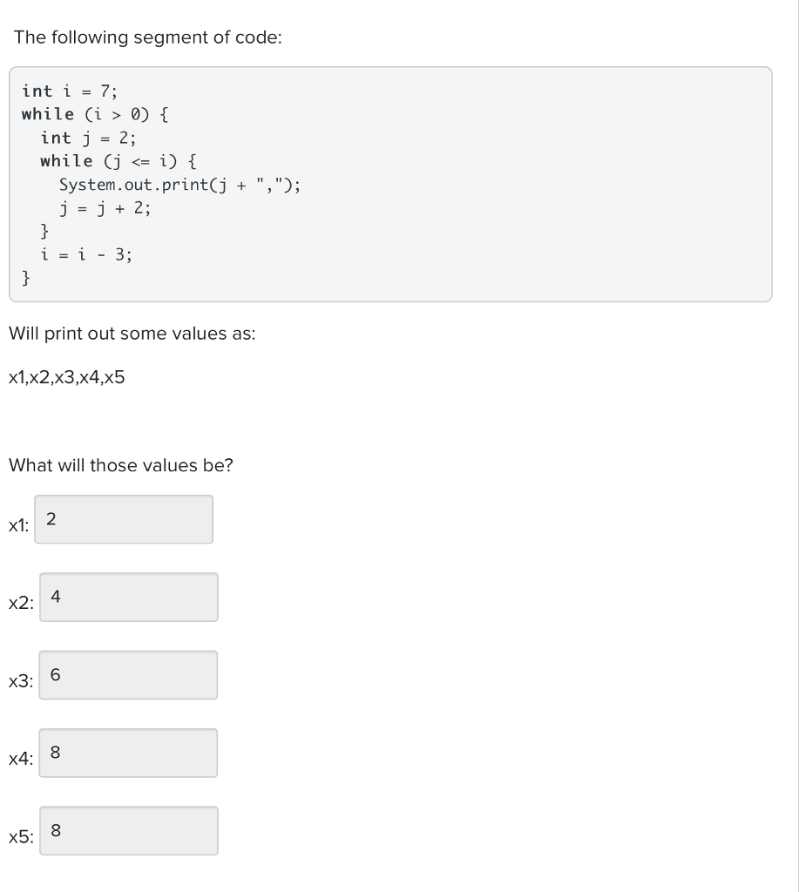Click the System.out.print code line
This screenshot has width=799, height=892.
point(179,185)
